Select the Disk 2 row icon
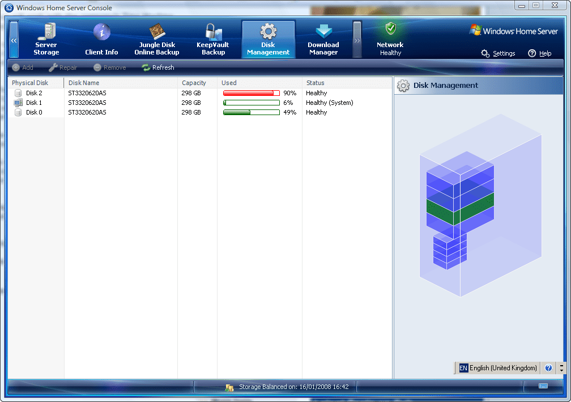Image resolution: width=571 pixels, height=402 pixels. click(x=18, y=93)
